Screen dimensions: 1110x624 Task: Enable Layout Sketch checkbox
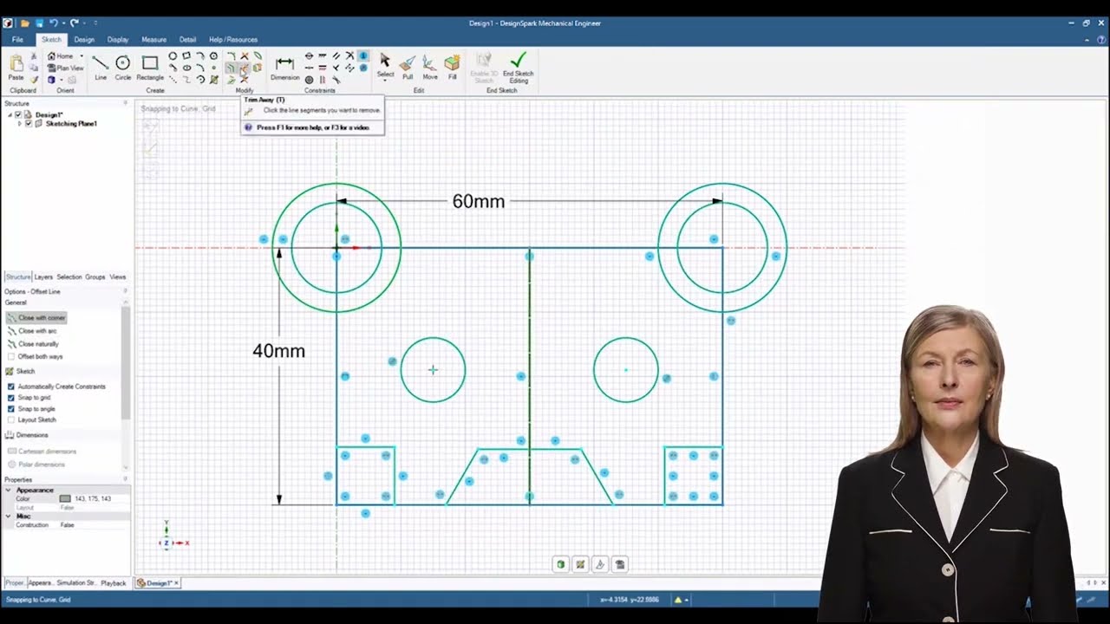[11, 419]
